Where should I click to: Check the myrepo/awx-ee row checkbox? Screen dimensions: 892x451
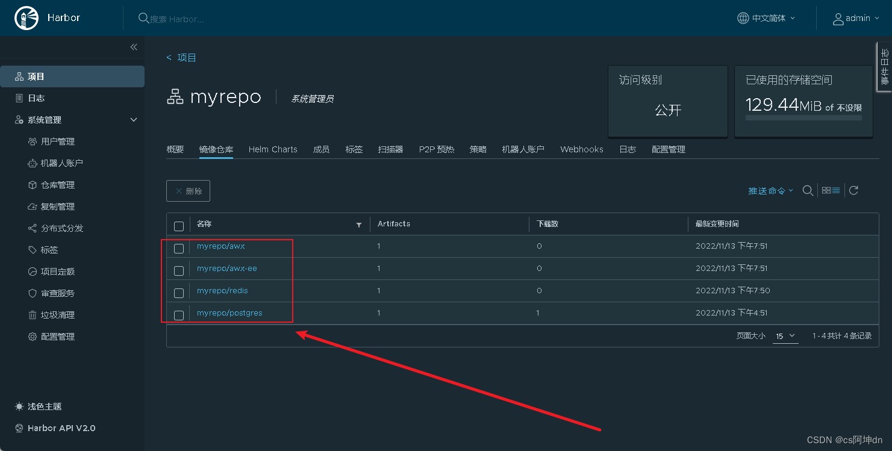coord(179,271)
